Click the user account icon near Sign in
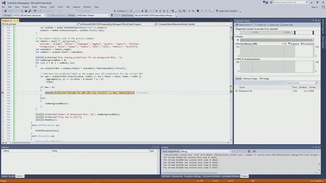This screenshot has height=183, width=326. (323, 7)
